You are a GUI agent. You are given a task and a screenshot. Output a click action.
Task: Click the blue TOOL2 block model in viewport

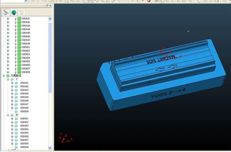click(x=161, y=75)
